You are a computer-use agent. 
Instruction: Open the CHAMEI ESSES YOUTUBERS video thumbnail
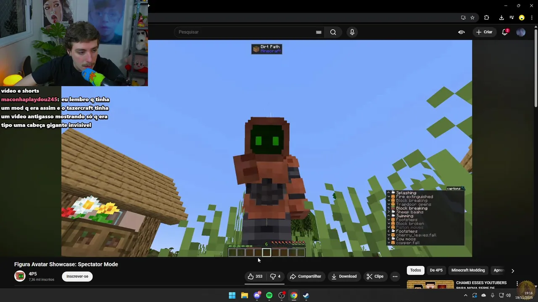430,284
